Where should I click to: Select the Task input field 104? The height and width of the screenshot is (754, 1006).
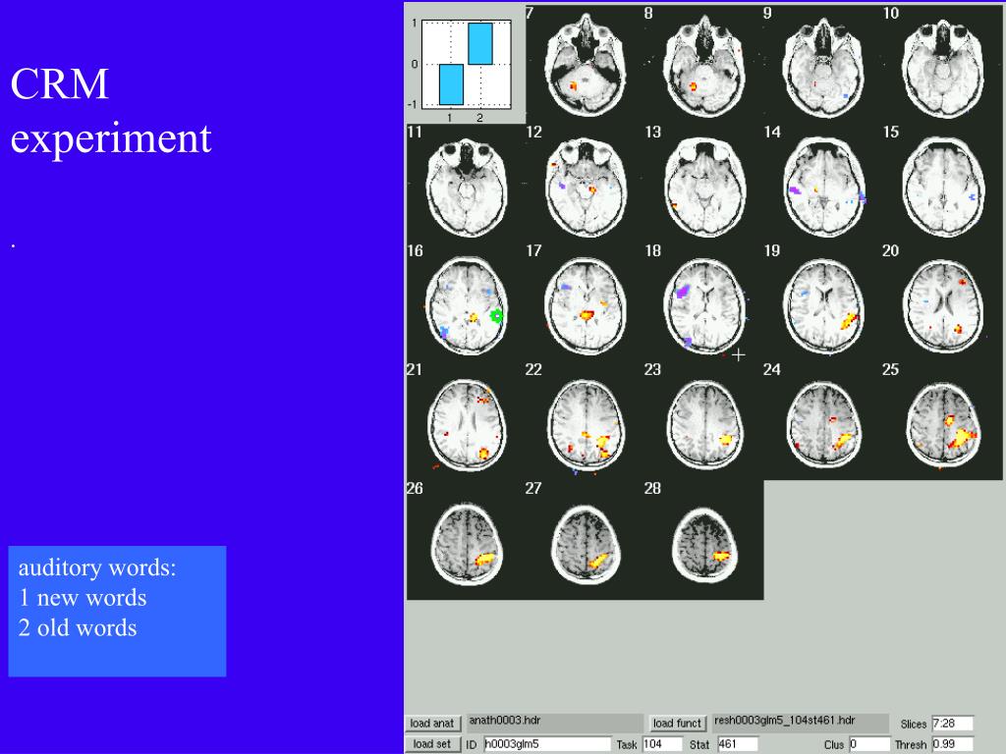662,744
